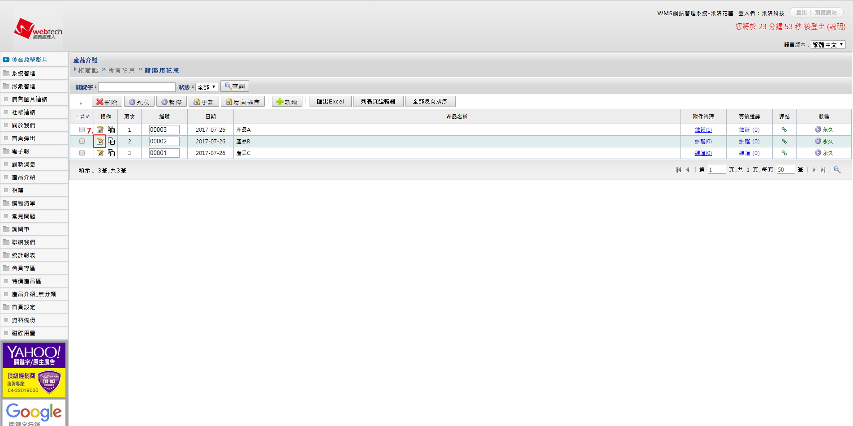Select the checkbox for 產品C row
Screen dimensions: 853x426
pos(82,153)
